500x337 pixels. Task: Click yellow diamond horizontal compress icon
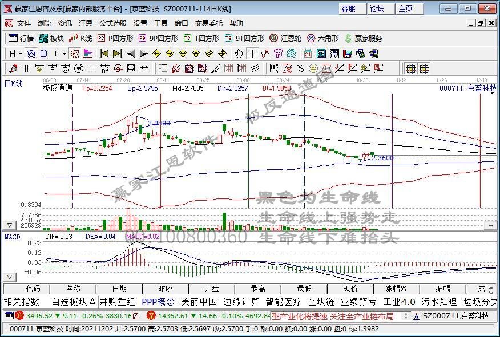point(196,54)
